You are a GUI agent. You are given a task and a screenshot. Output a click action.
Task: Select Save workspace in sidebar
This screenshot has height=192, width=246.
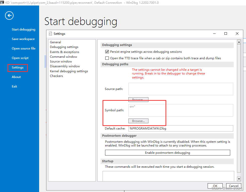click(23, 39)
